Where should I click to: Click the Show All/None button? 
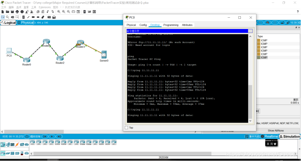tap(276, 131)
